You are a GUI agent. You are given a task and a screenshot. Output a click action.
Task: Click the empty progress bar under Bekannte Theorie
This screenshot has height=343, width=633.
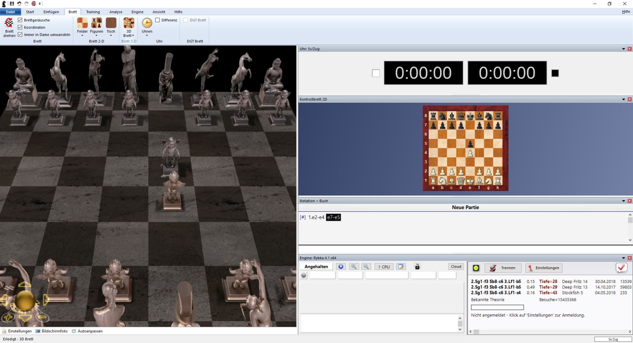click(497, 307)
